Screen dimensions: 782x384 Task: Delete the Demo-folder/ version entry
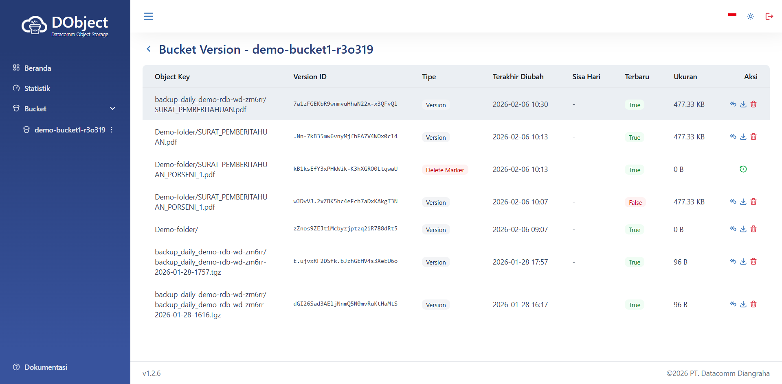point(753,229)
